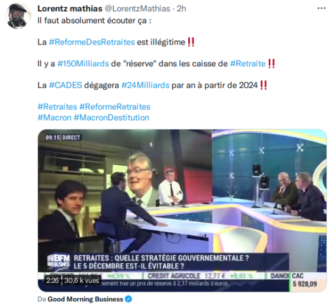Open the #Retraites hashtag
335x306 pixels.
(x=57, y=107)
